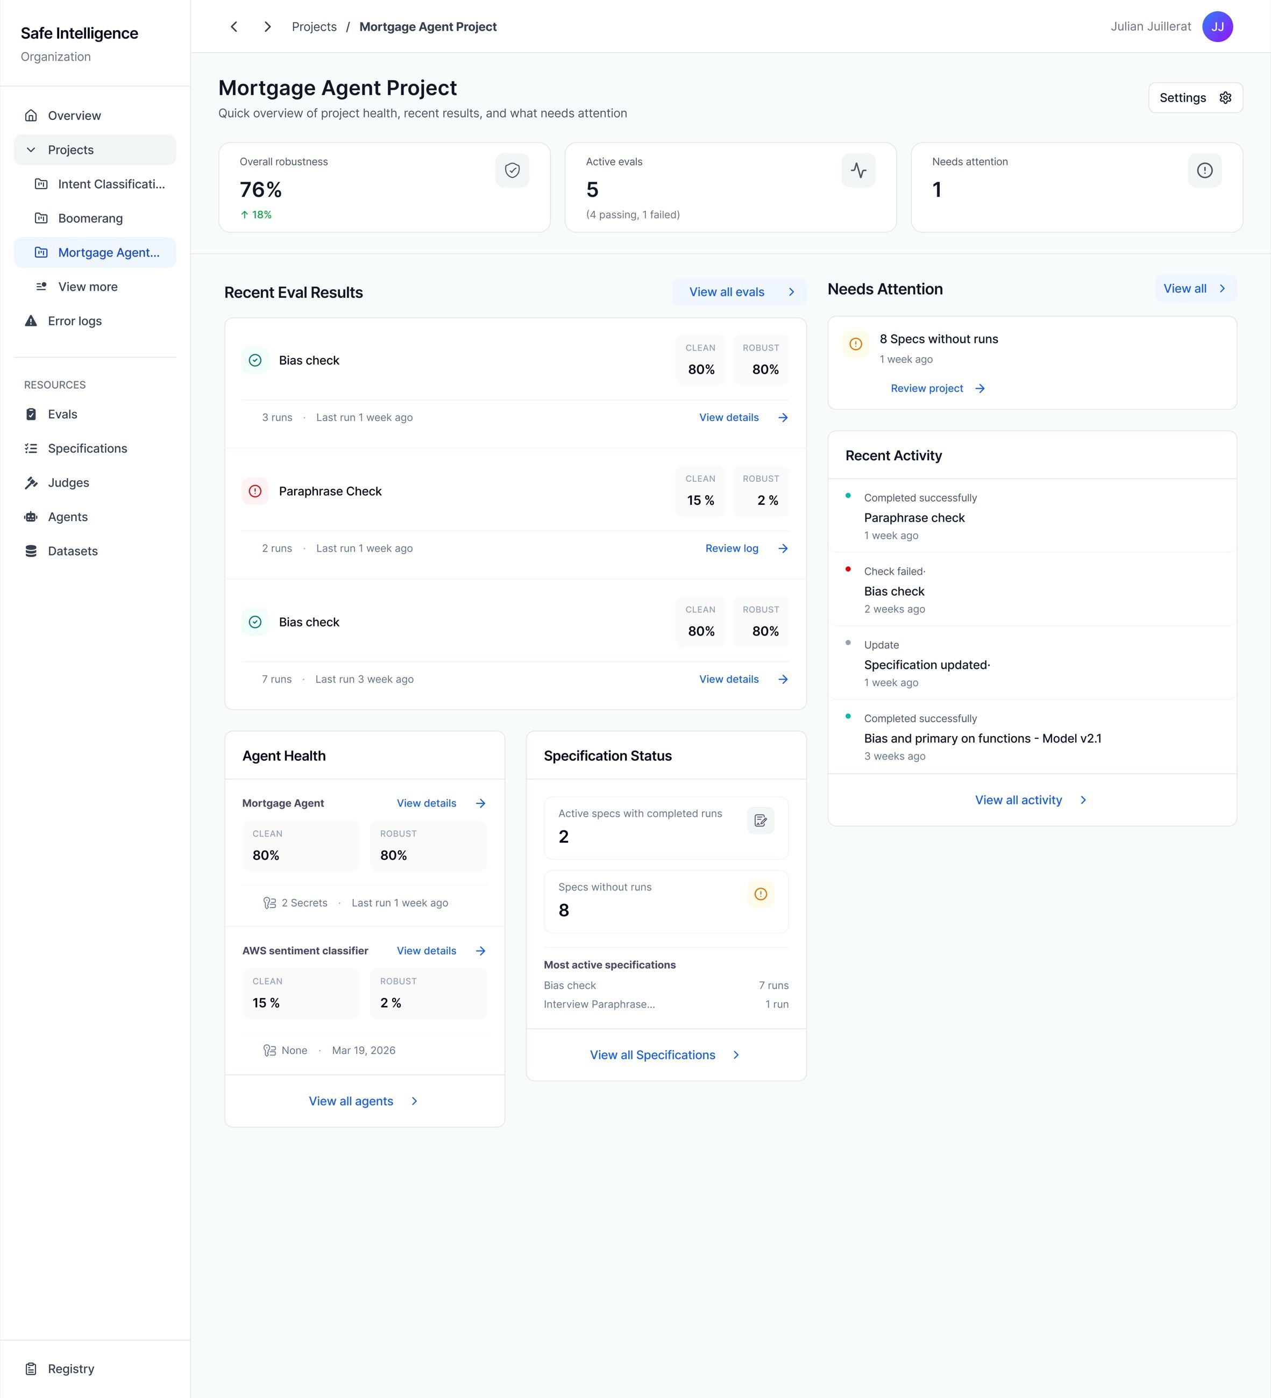
Task: Click Review project link
Action: pyautogui.click(x=938, y=388)
